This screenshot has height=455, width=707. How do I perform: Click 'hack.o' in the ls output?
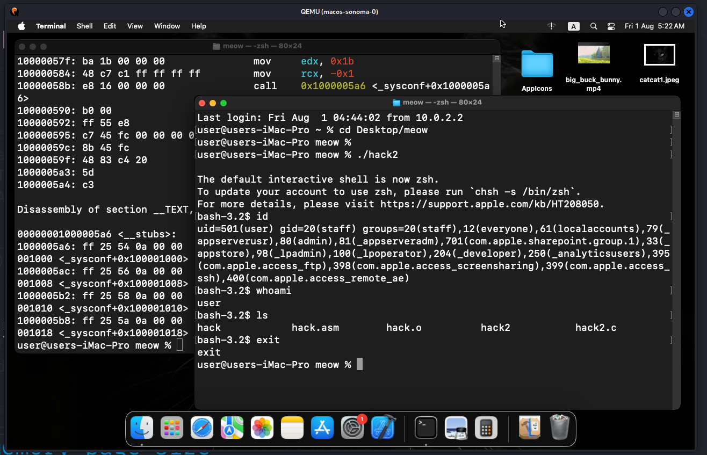tap(404, 328)
